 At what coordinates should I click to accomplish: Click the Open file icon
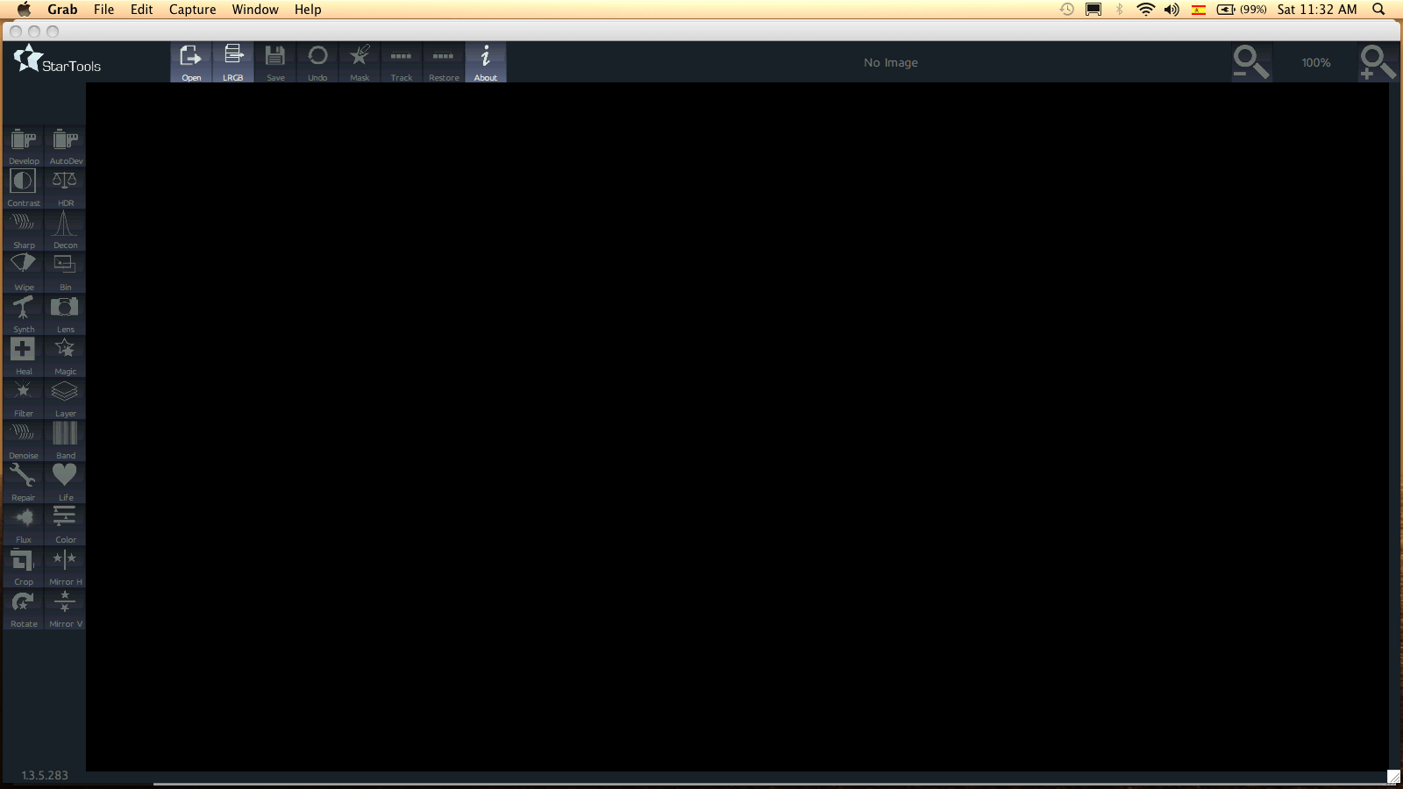point(191,61)
